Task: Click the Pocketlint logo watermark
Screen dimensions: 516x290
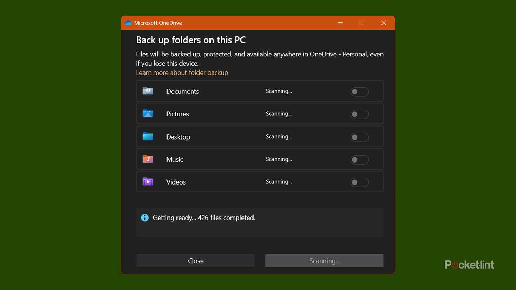Action: point(469,265)
